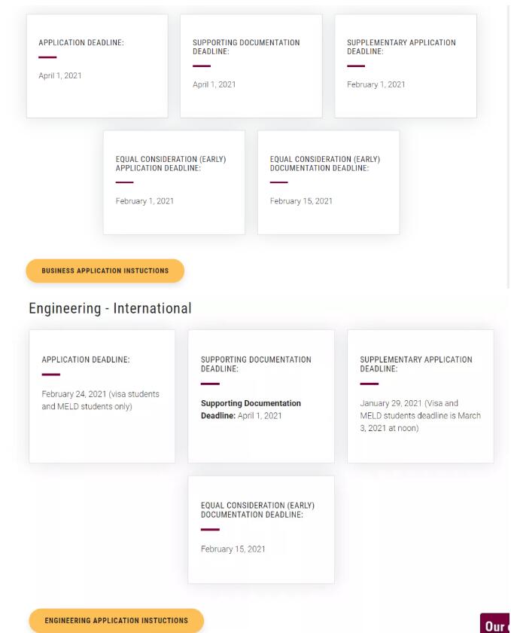Click the Engineering - International section heading
This screenshot has height=633, width=511.
point(110,308)
